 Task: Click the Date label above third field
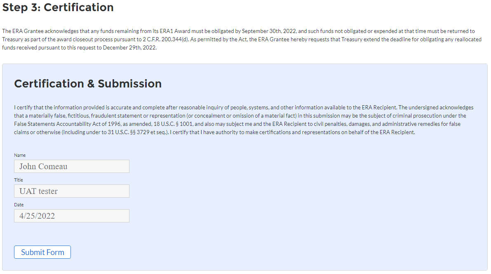coord(19,205)
